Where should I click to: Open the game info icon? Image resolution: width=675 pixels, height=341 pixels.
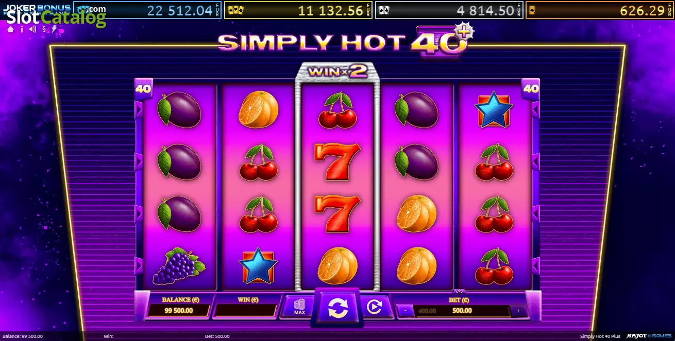pos(22,29)
